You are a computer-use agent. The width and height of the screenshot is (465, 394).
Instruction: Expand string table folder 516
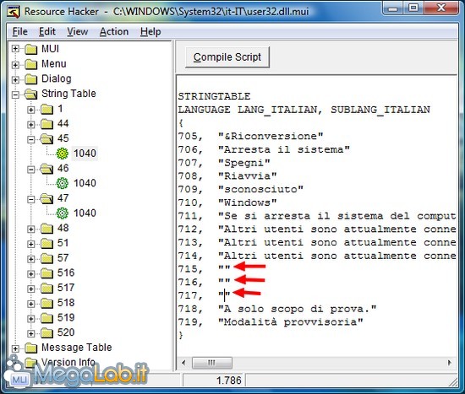pos(30,273)
